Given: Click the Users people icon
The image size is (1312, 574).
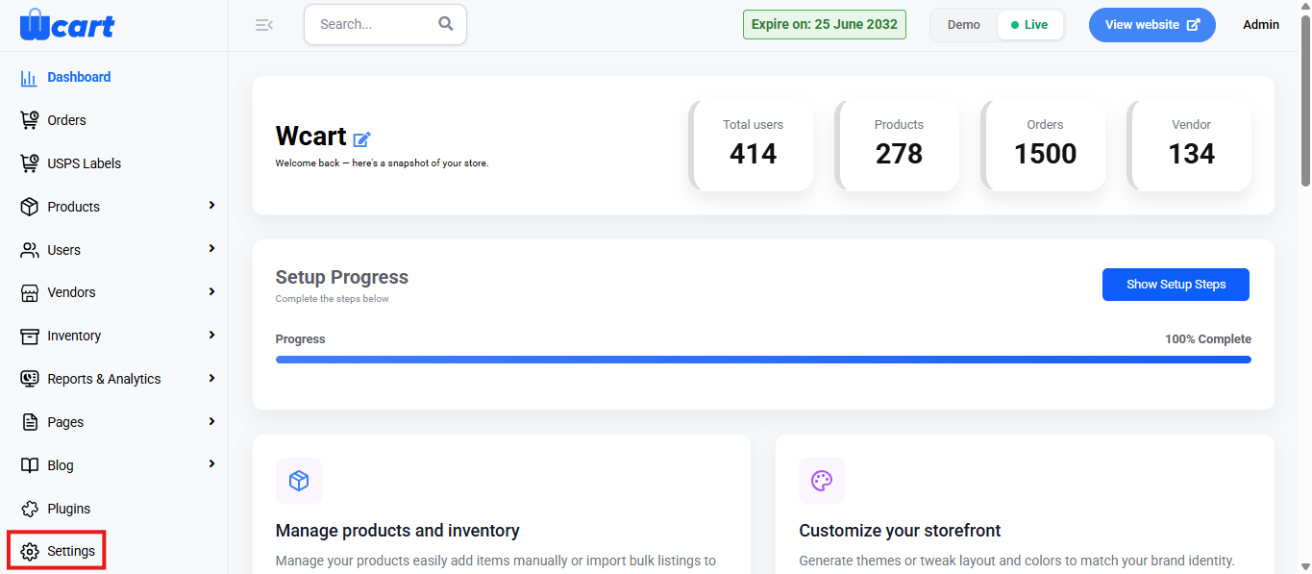Looking at the screenshot, I should point(30,250).
